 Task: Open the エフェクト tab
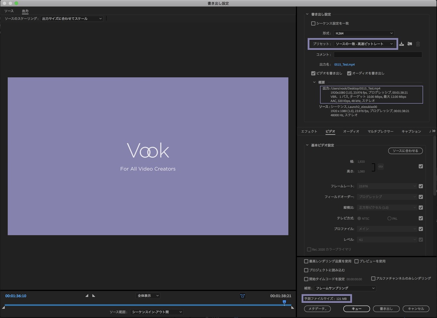coord(309,131)
